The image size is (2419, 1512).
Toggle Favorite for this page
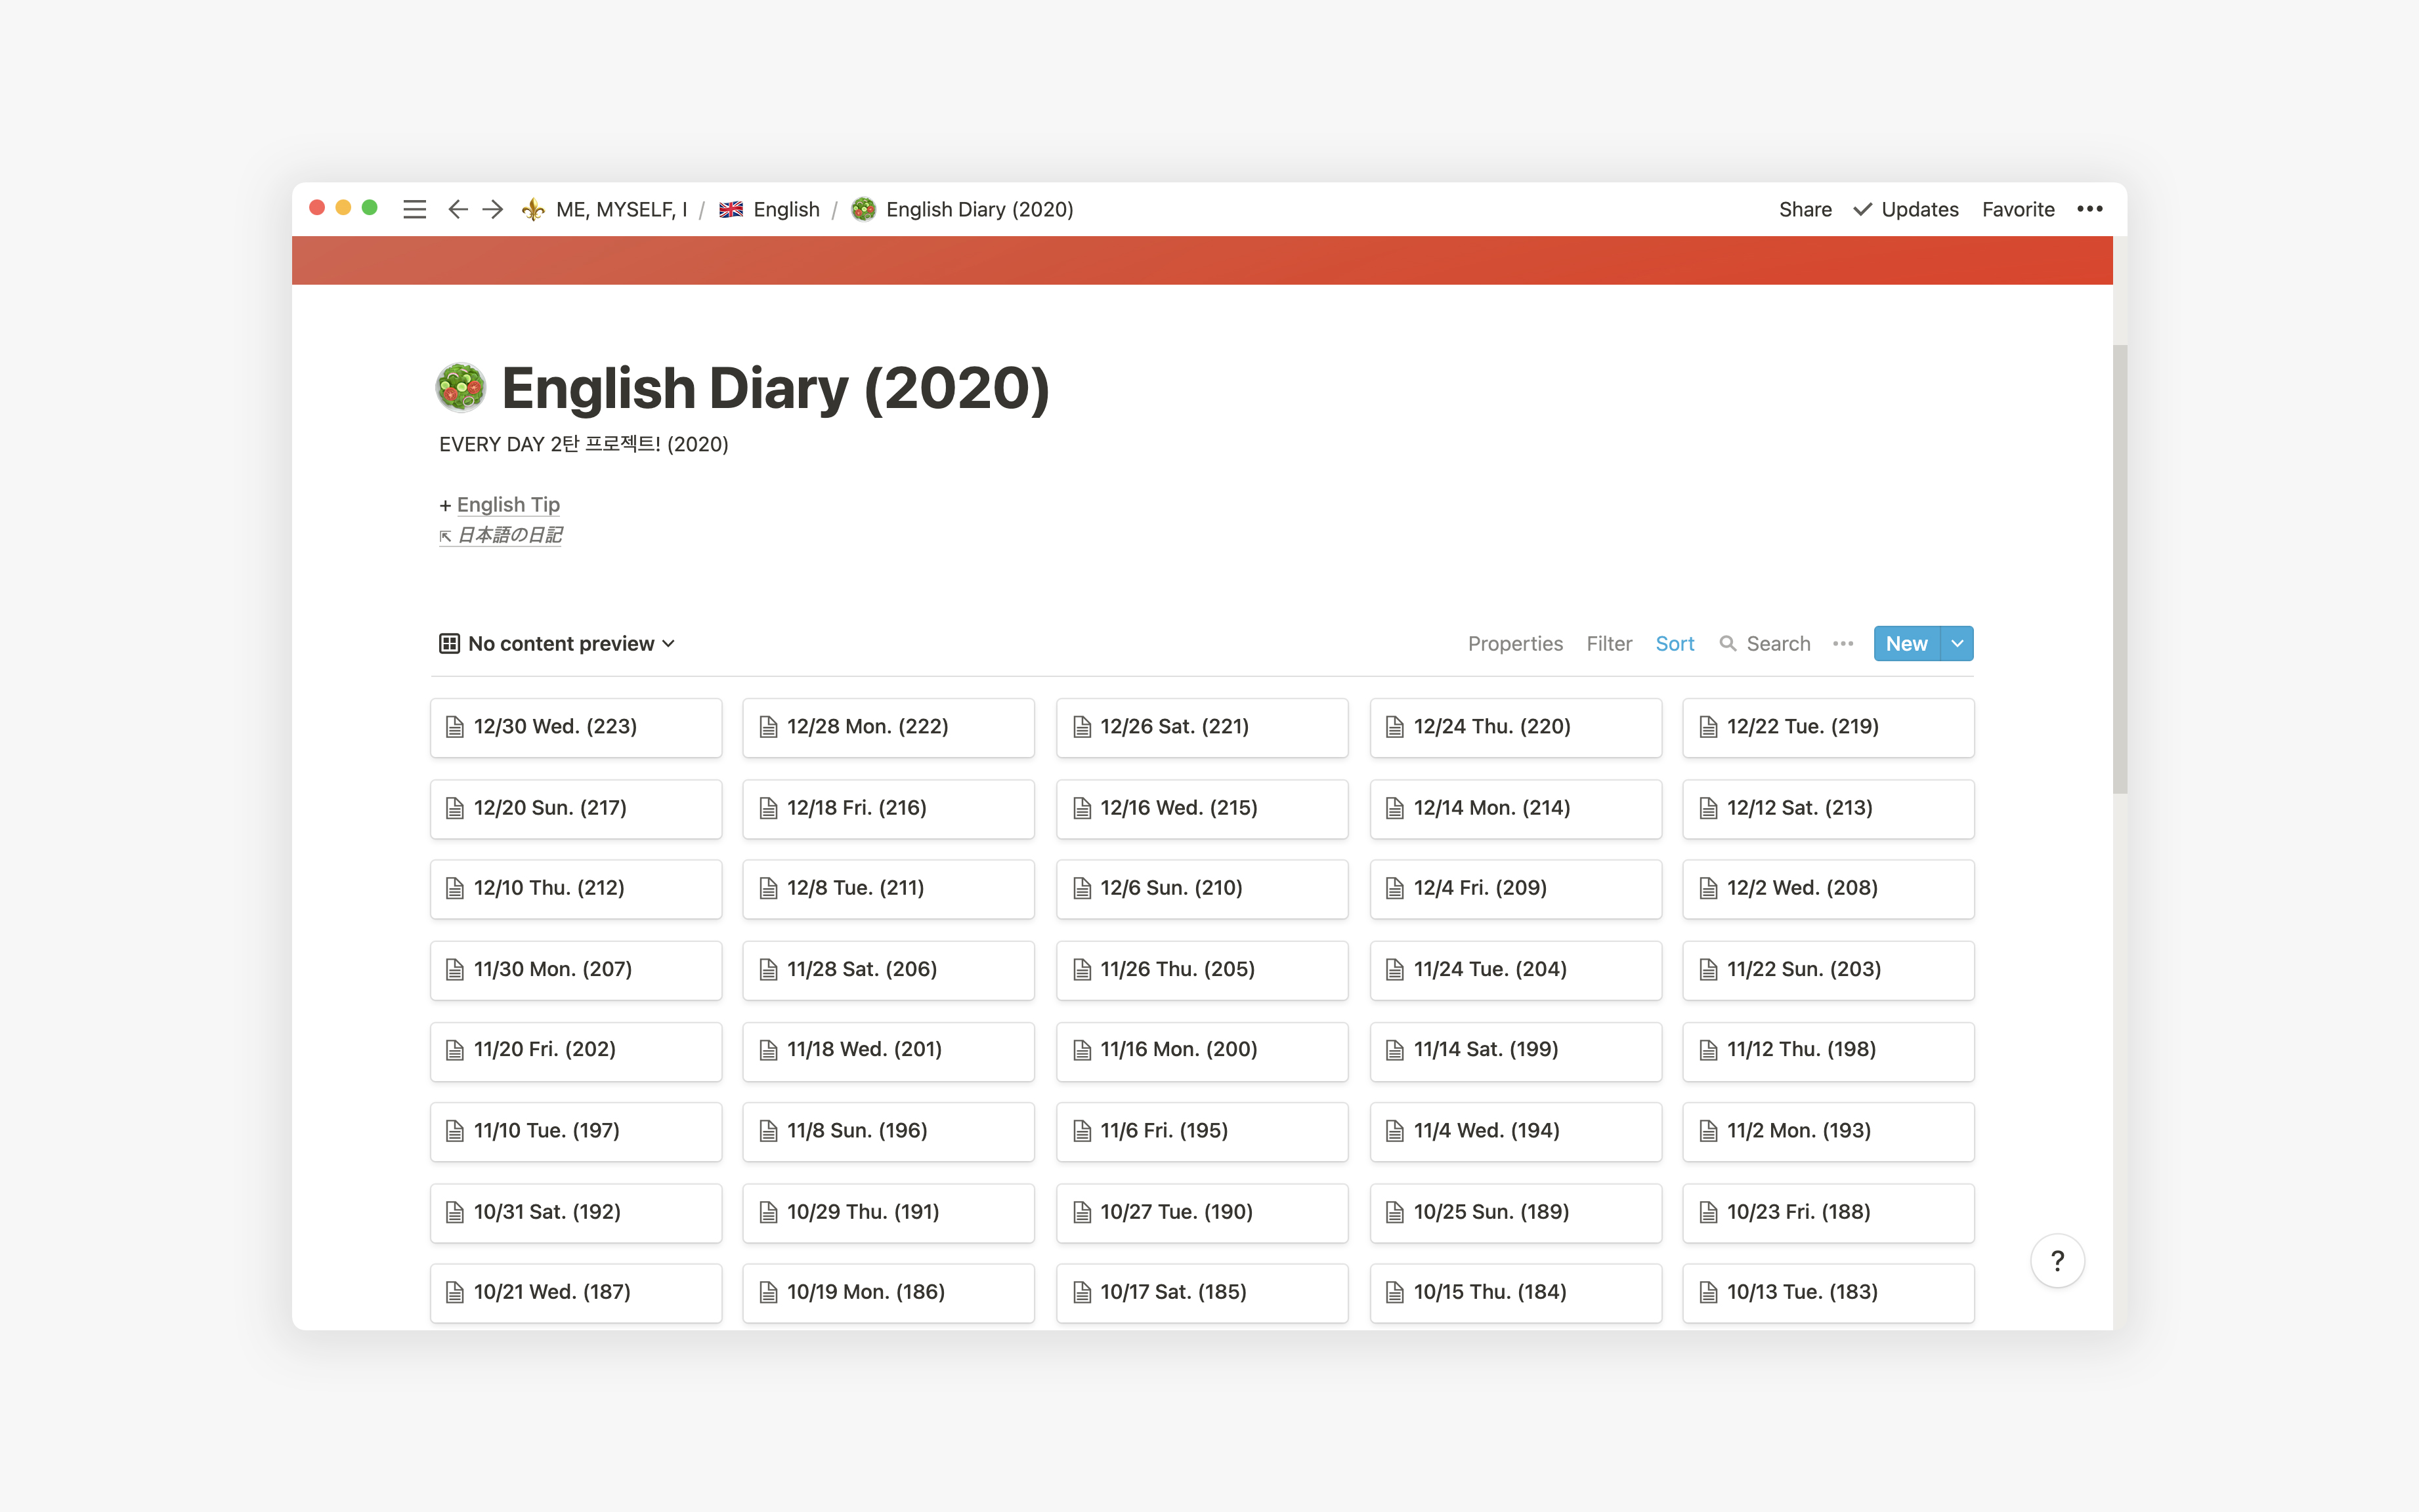point(2018,209)
